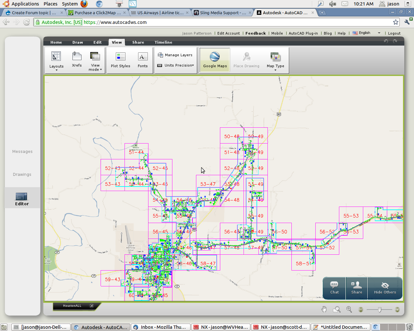
Task: Click the Mobile link
Action: tap(277, 33)
